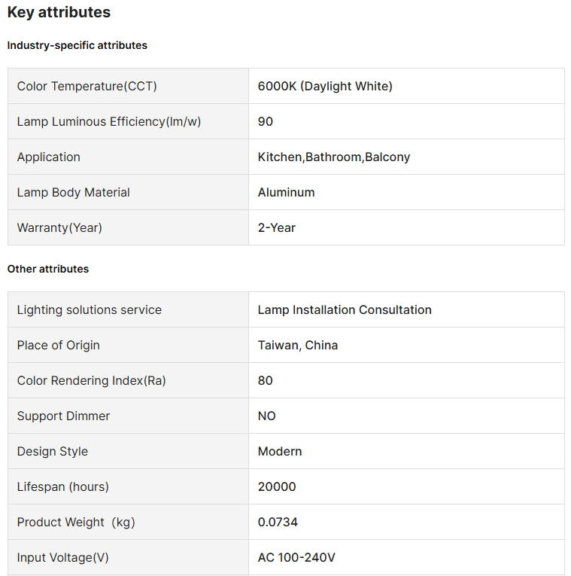Viewport: 571px width, 576px height.
Task: Click the Lighting solutions service label
Action: [x=90, y=309]
